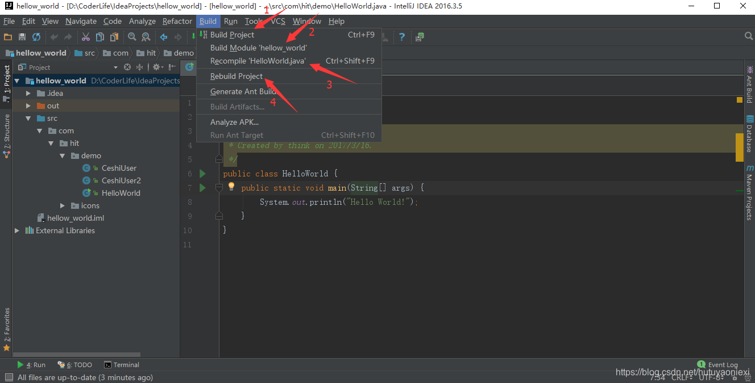Select HelloWorld class in tree
This screenshot has width=755, height=383.
coord(121,193)
